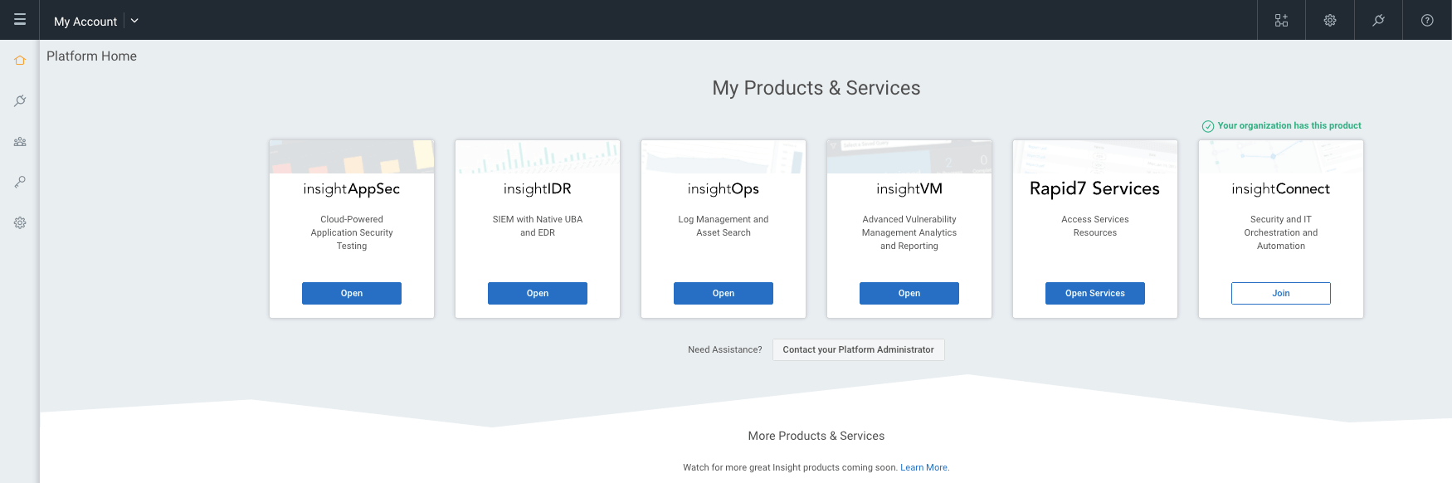
Task: Follow the Learn More link
Action: 924,467
